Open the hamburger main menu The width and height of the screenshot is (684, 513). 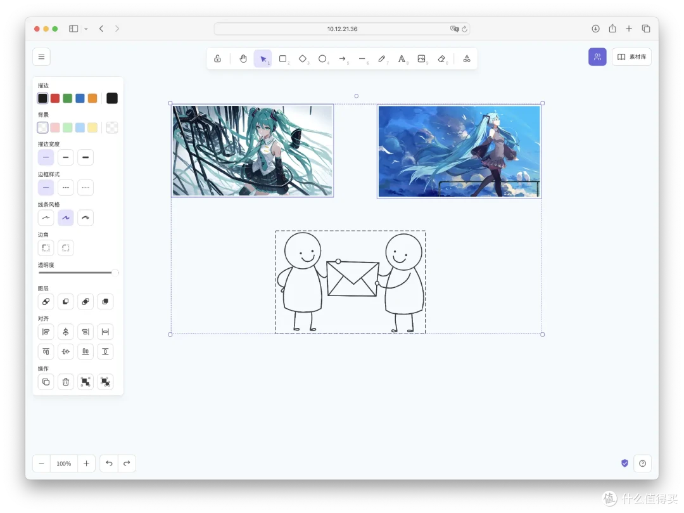[x=41, y=57]
